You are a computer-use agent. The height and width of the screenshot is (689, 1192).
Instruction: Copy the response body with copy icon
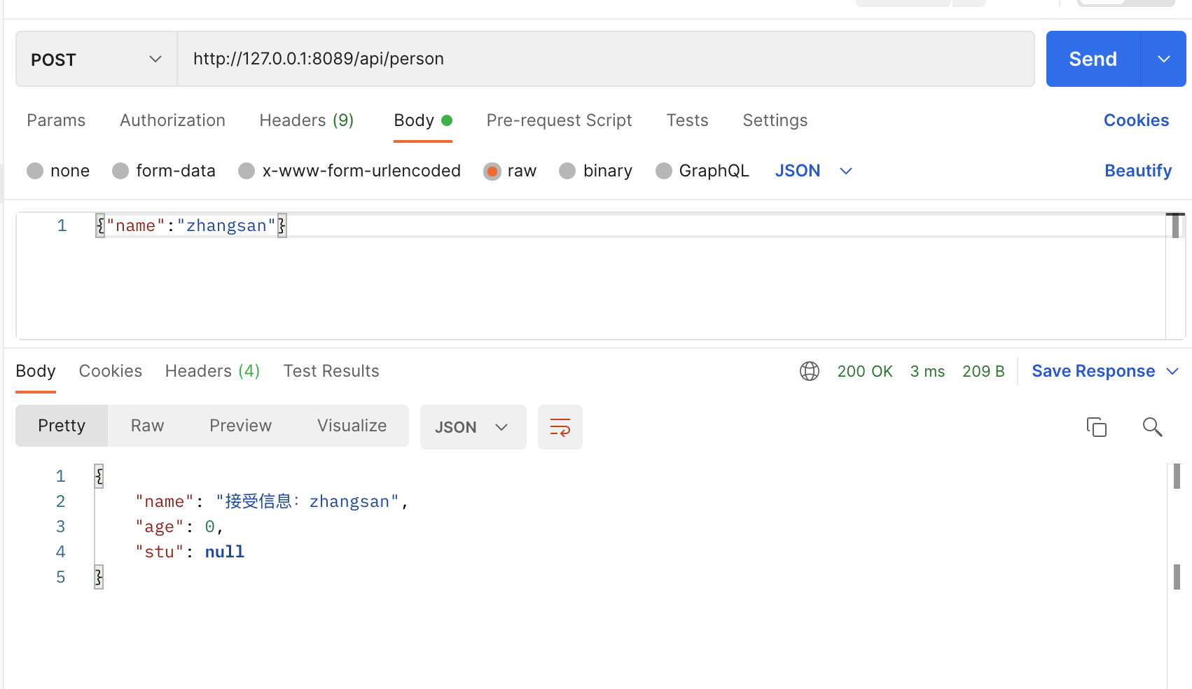tap(1096, 427)
